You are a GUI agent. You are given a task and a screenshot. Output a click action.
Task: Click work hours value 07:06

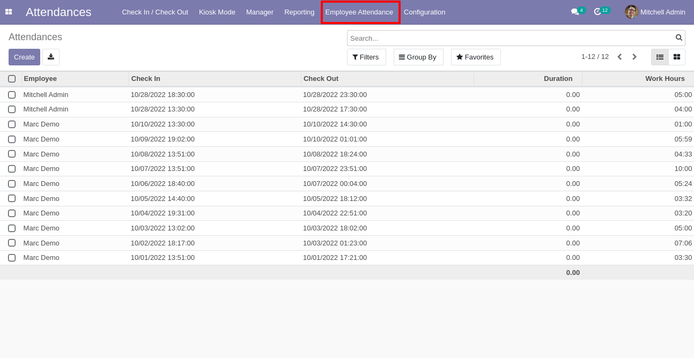[683, 243]
